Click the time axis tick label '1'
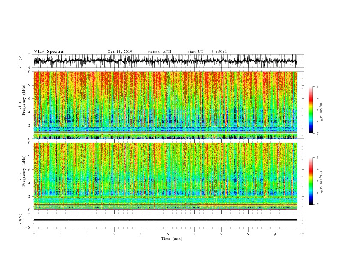Image resolution: width=340 pixels, height=263 pixels. [x=61, y=234]
